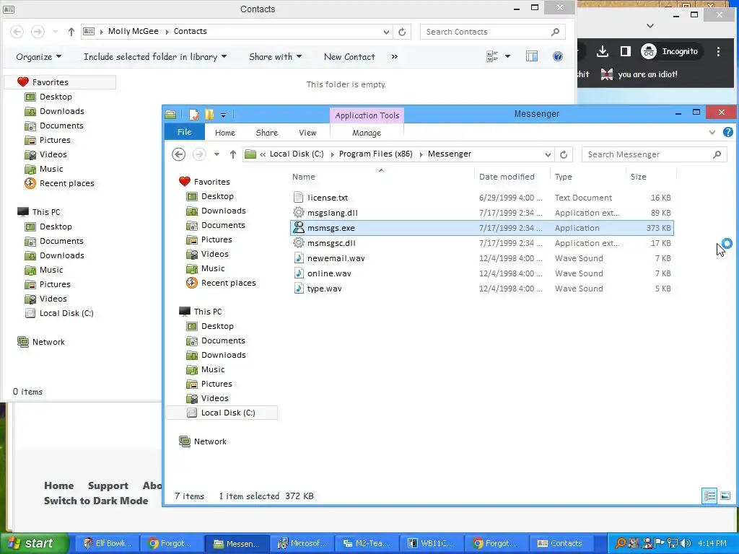Toggle preview pane in Contacts window
The image size is (739, 554).
tap(532, 56)
